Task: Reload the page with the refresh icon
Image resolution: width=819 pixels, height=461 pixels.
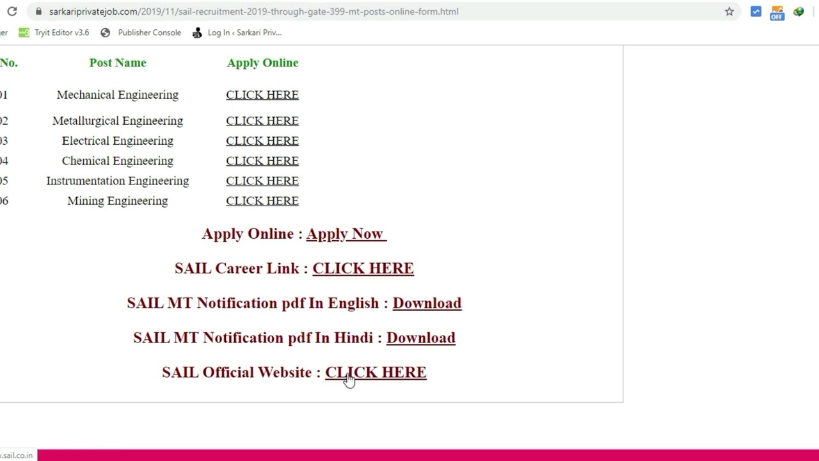Action: (x=12, y=12)
